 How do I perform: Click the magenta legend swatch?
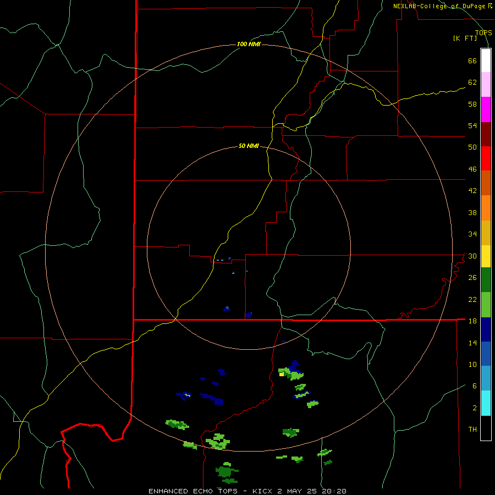click(486, 109)
